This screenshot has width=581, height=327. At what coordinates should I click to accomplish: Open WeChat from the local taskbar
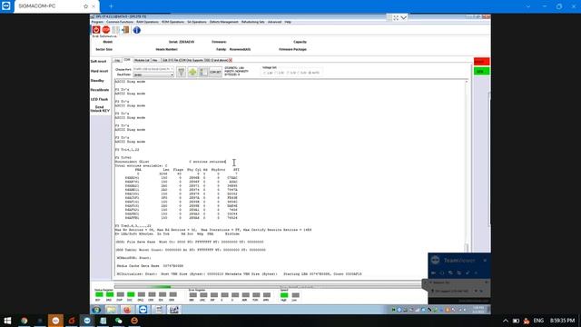coord(119,321)
